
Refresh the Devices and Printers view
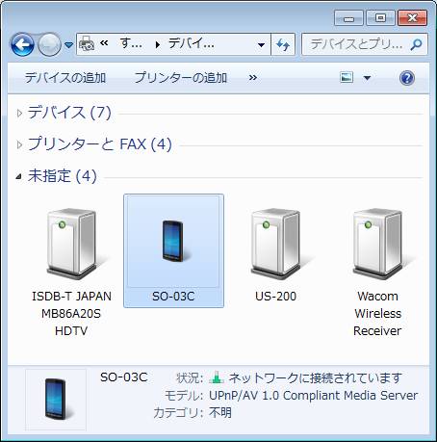tap(283, 44)
